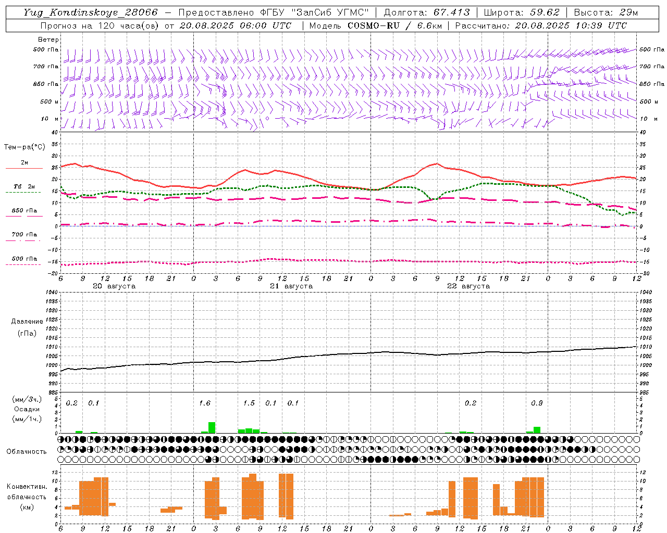The width and height of the screenshot is (667, 533).
Task: Click the "(мм/1ч.)" hourly precipitation unit label
Action: [x=27, y=418]
